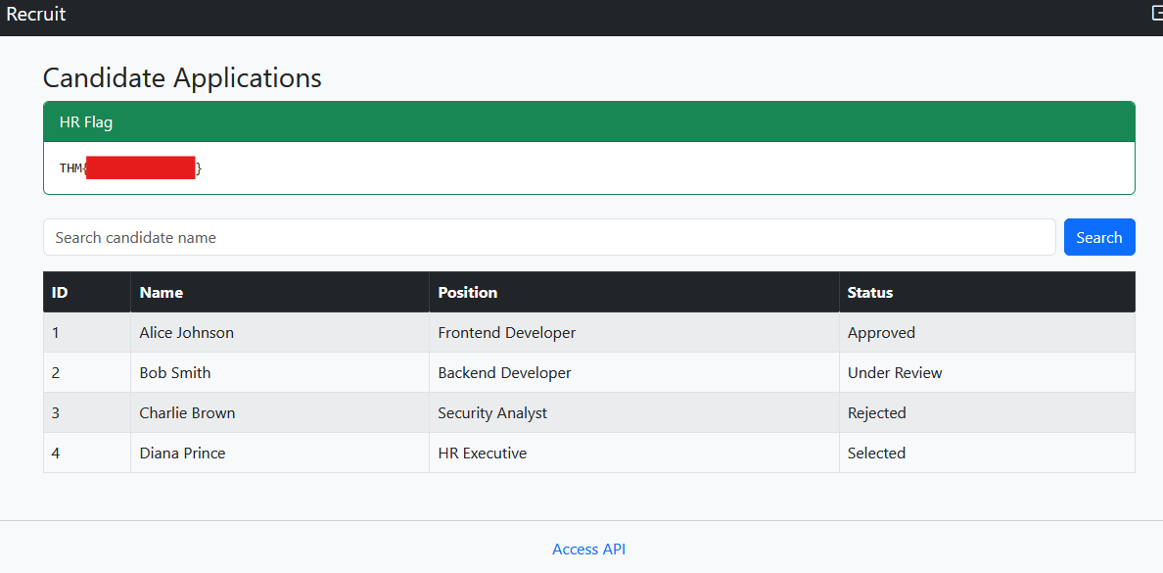Select the Alice Johnson name cell

[x=280, y=332]
